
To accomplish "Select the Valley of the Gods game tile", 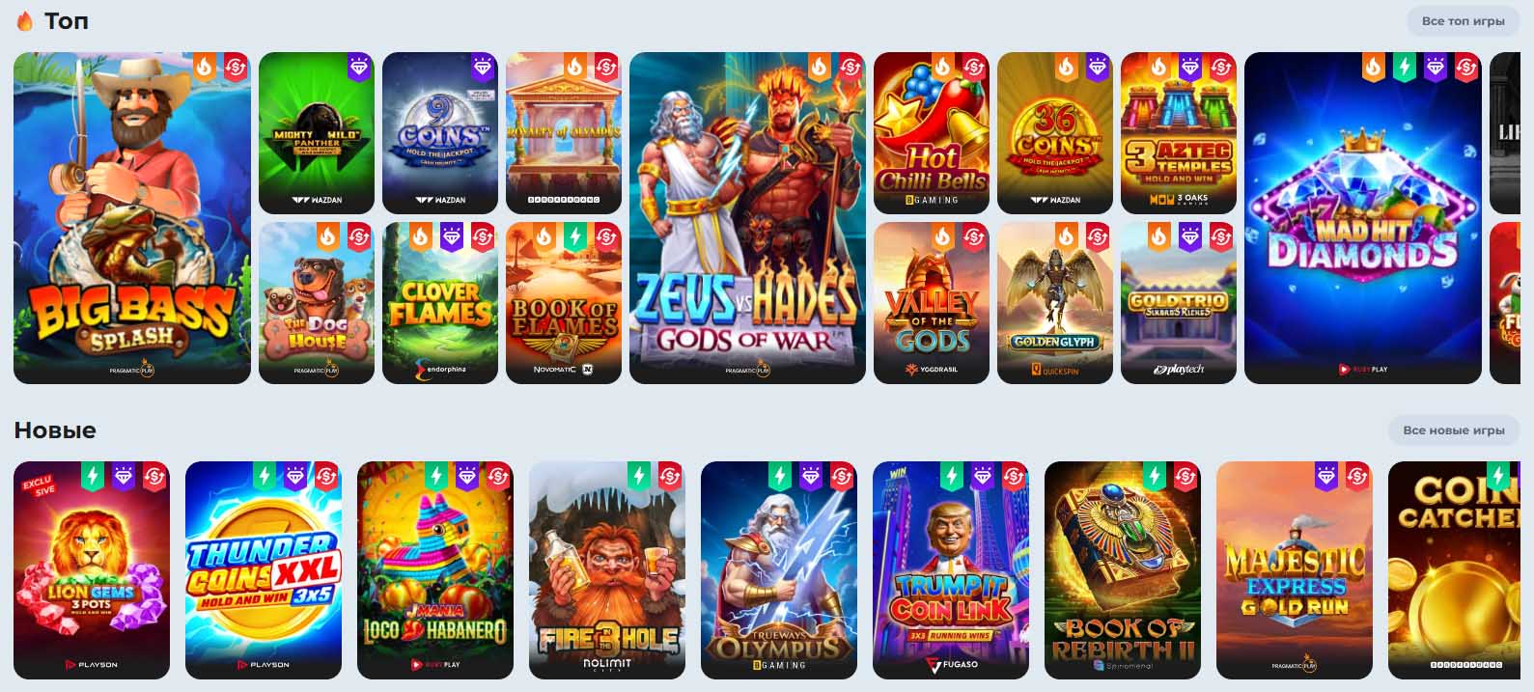I will click(932, 303).
